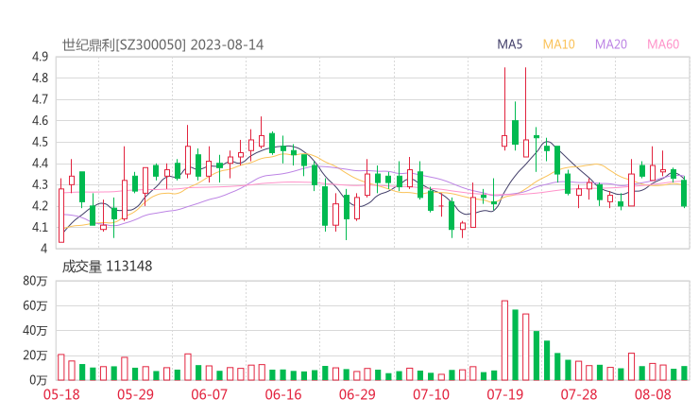Click the last green candlestick on the right
The height and width of the screenshot is (416, 699).
coord(684,193)
